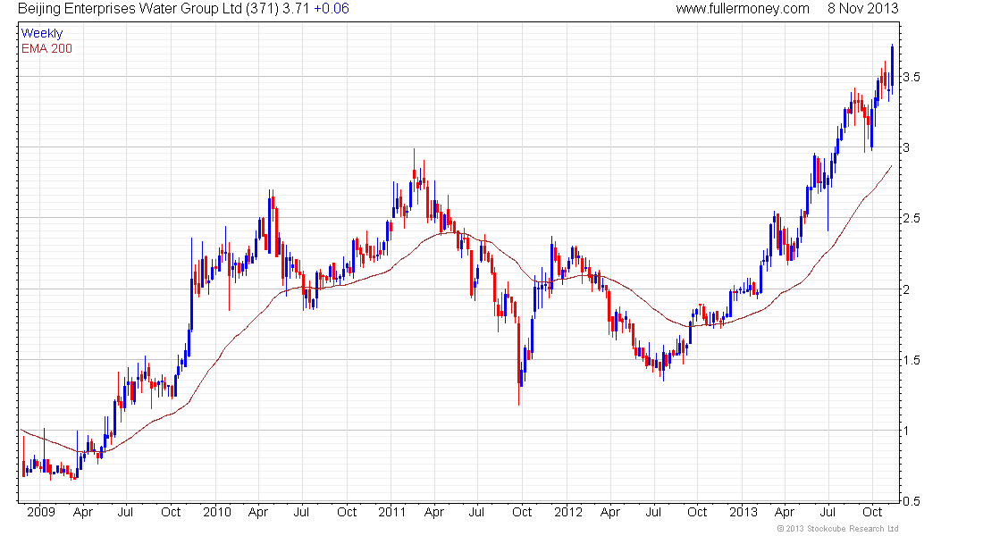Click the 'Weekly' legend label

tap(42, 33)
